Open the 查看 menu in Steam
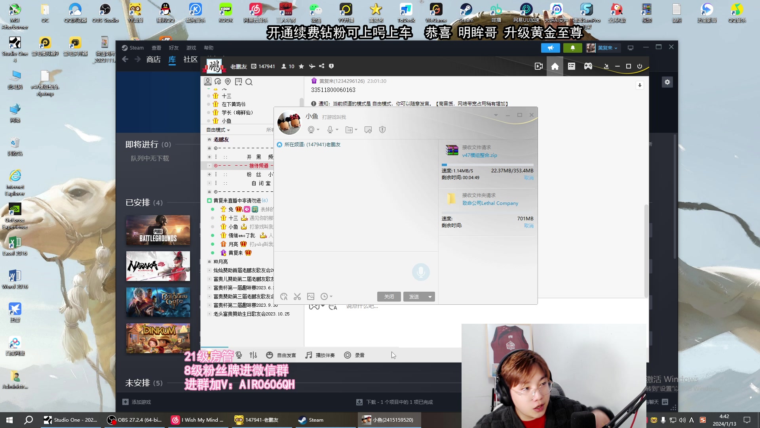 [x=156, y=48]
